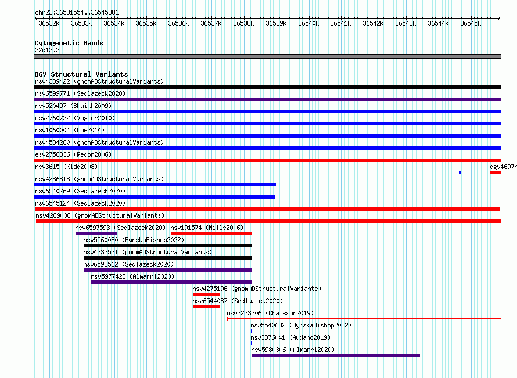Viewport: 517px width, 378px height.
Task: Open nsv5540682 (ByrskaBishop2022) label
Action: [301, 325]
